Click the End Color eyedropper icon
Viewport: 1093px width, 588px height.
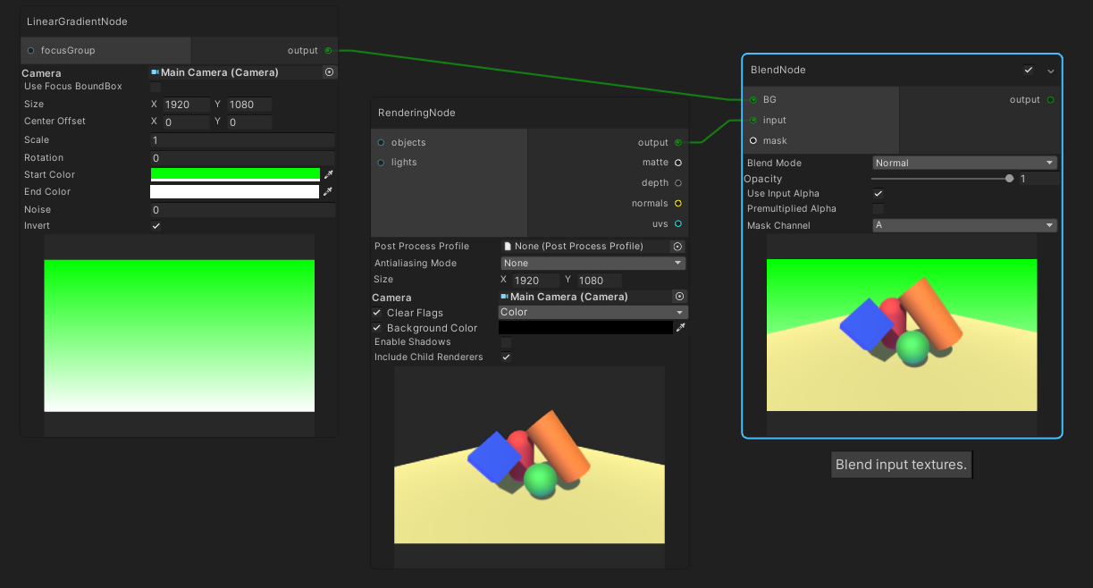[328, 191]
